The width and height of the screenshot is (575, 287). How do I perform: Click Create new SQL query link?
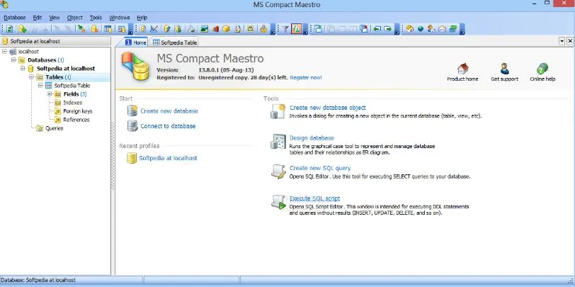(320, 168)
